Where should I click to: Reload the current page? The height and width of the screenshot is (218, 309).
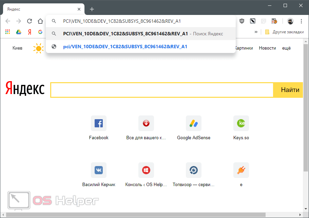click(30, 21)
